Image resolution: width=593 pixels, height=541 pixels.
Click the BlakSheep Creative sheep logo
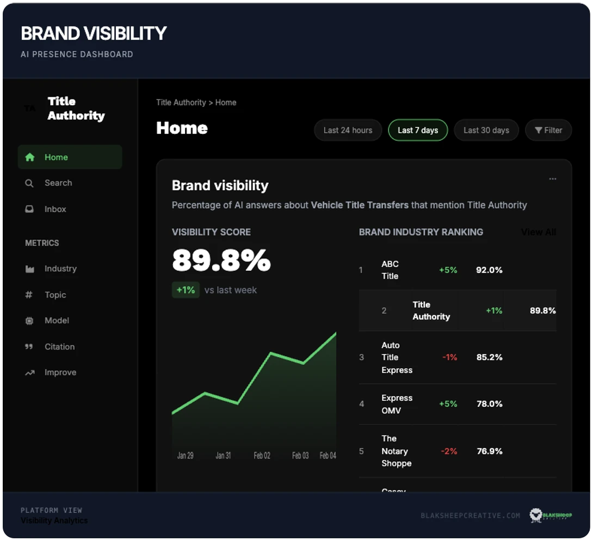[536, 515]
